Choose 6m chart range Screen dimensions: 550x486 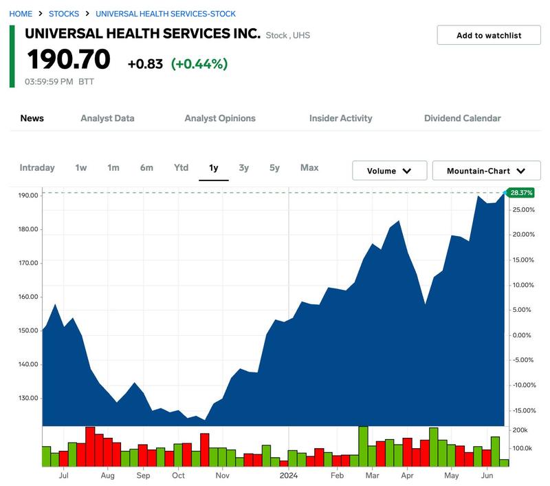click(x=146, y=168)
